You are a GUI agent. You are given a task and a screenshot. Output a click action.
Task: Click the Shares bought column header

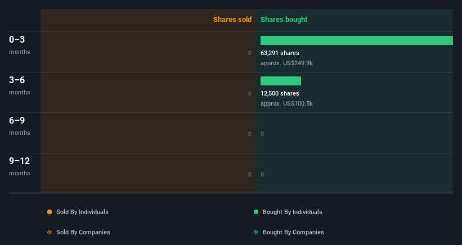tap(284, 20)
